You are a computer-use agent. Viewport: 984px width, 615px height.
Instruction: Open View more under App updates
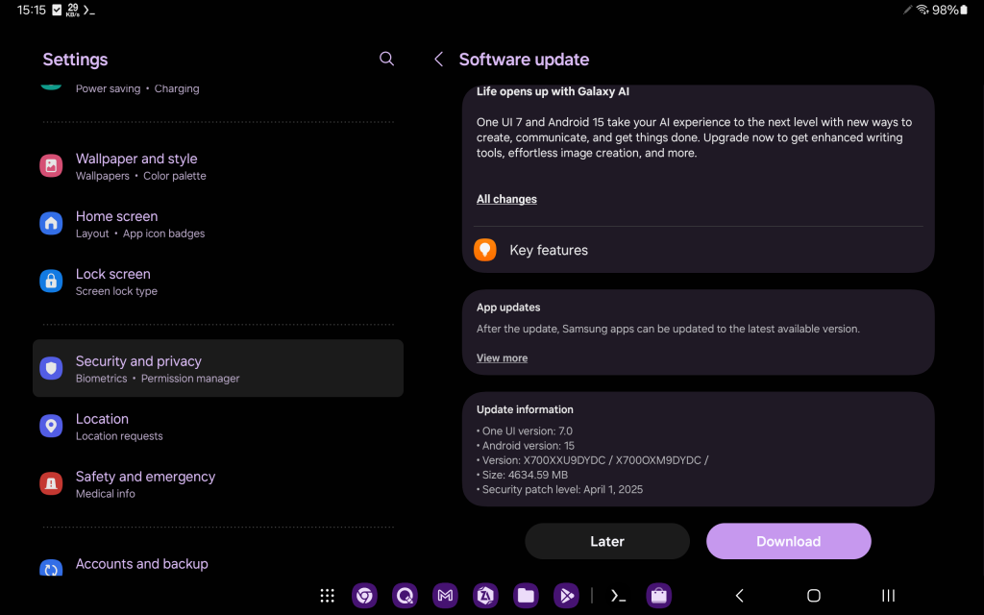tap(502, 357)
